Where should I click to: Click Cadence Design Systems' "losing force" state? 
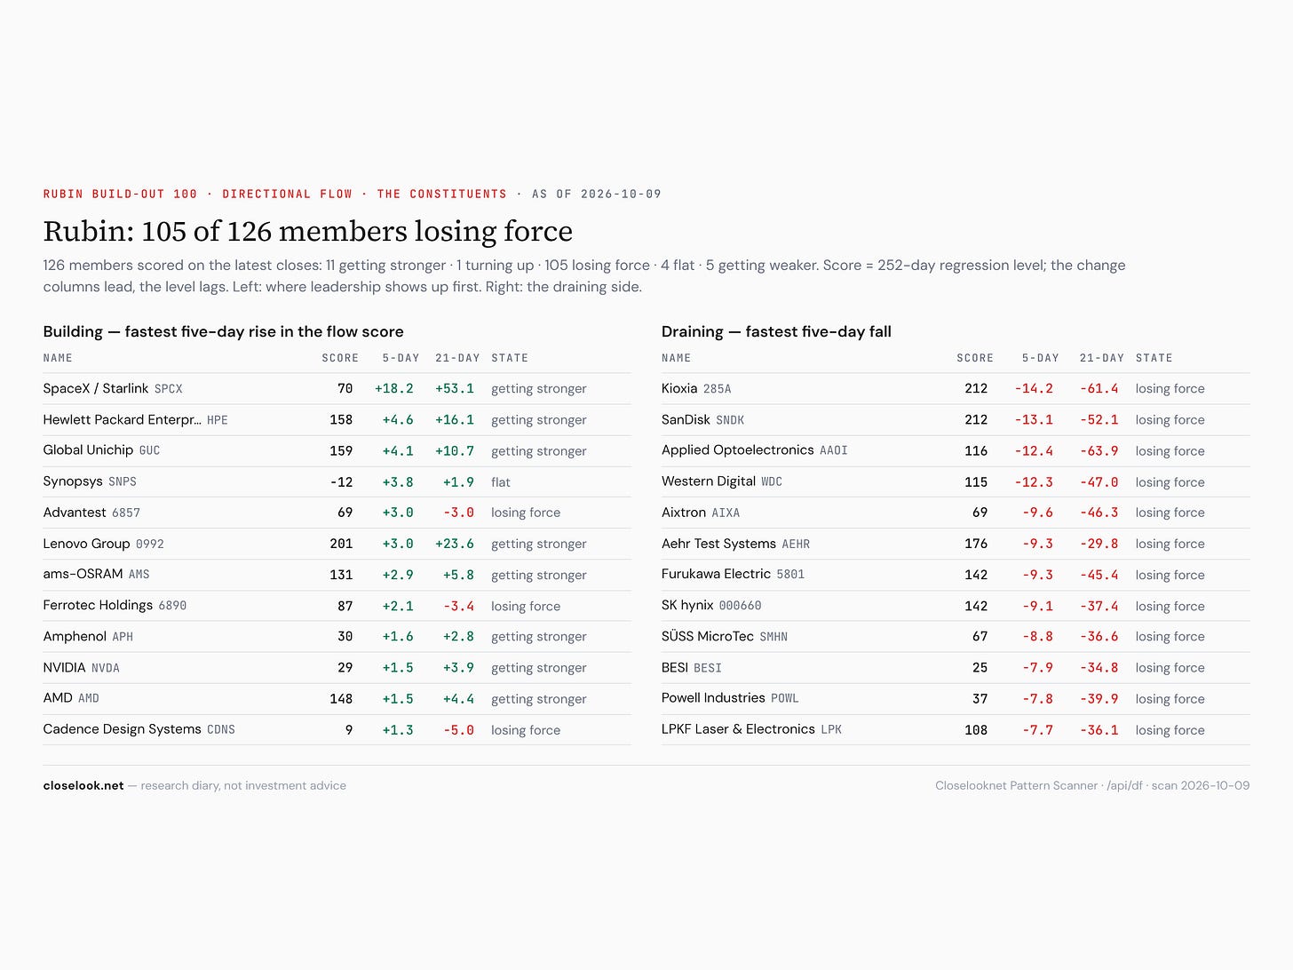click(x=526, y=730)
